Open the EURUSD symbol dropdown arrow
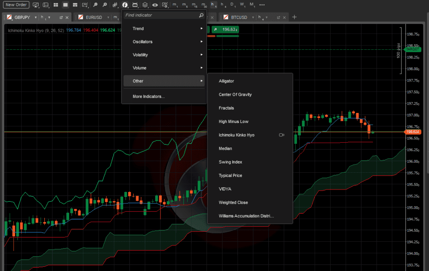429x271 pixels. (x=108, y=18)
